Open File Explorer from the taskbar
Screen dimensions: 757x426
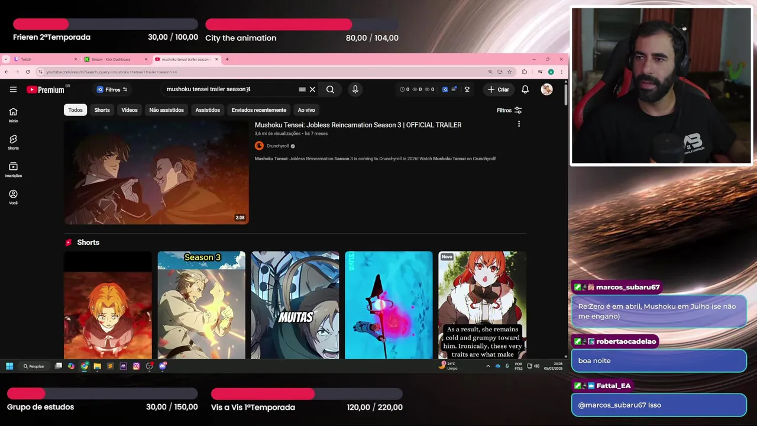[97, 366]
